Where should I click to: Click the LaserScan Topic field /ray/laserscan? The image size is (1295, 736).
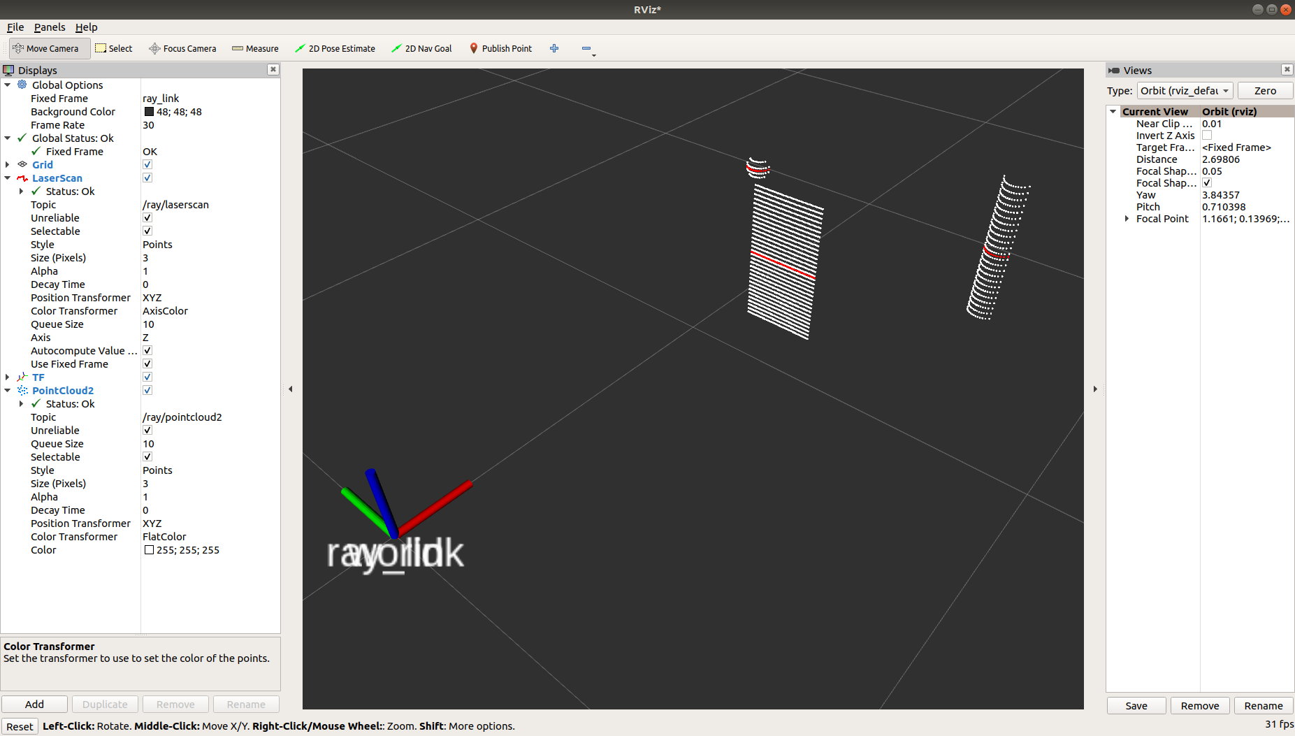point(175,204)
